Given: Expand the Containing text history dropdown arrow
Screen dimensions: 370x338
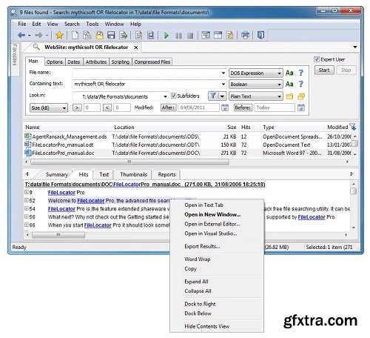Looking at the screenshot, I should (223, 84).
